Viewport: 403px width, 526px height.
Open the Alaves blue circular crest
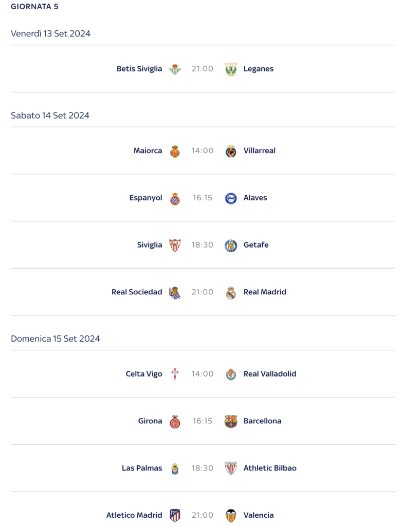[x=231, y=198]
